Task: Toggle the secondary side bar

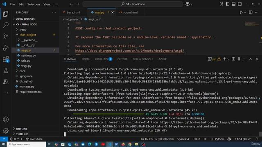Action: click(x=240, y=4)
